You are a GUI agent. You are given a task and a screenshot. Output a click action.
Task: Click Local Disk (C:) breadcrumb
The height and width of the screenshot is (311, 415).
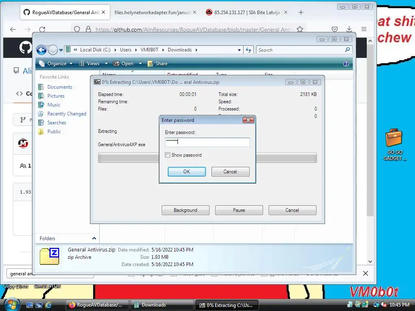95,50
